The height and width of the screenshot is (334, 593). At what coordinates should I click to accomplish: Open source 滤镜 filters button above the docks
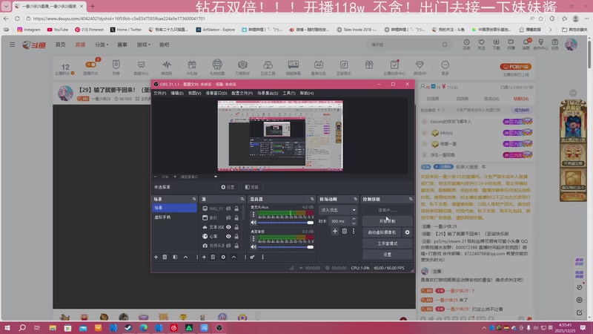click(251, 187)
